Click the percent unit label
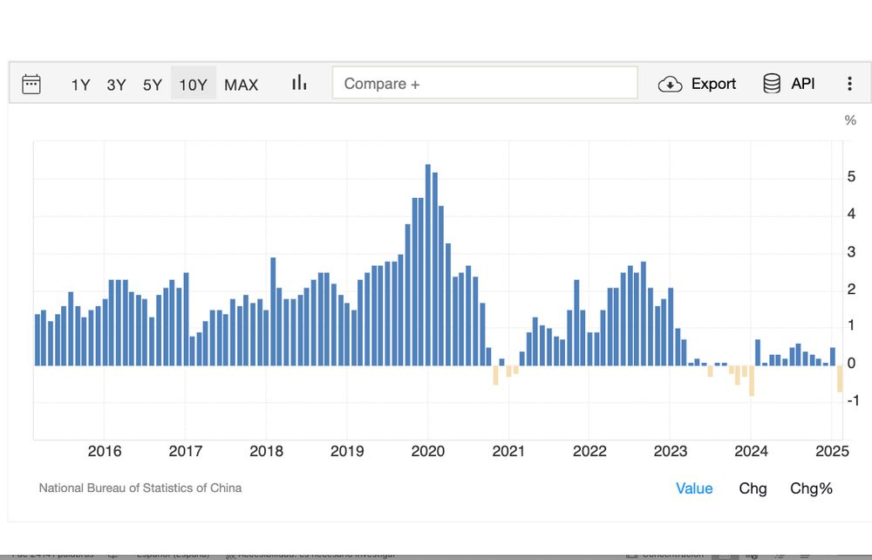This screenshot has width=872, height=560. (850, 120)
